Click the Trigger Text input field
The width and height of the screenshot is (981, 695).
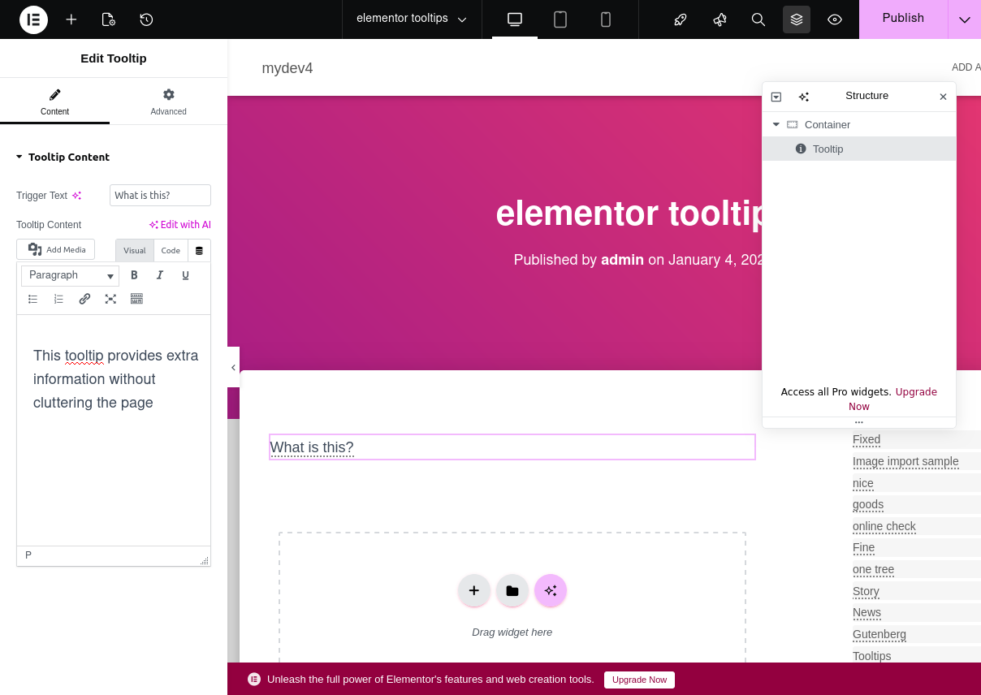(x=159, y=196)
